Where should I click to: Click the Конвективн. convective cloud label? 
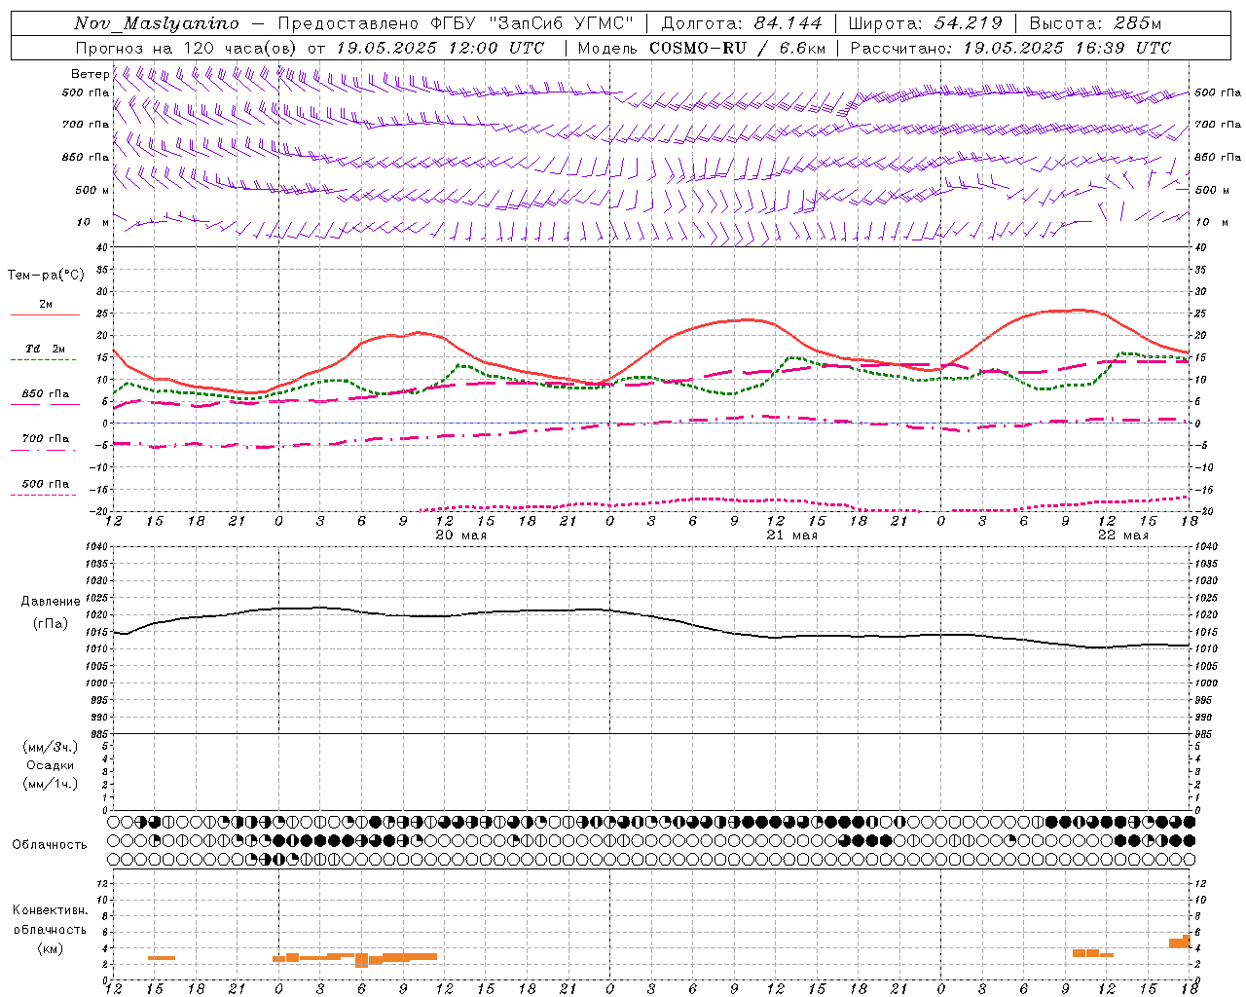click(x=51, y=910)
